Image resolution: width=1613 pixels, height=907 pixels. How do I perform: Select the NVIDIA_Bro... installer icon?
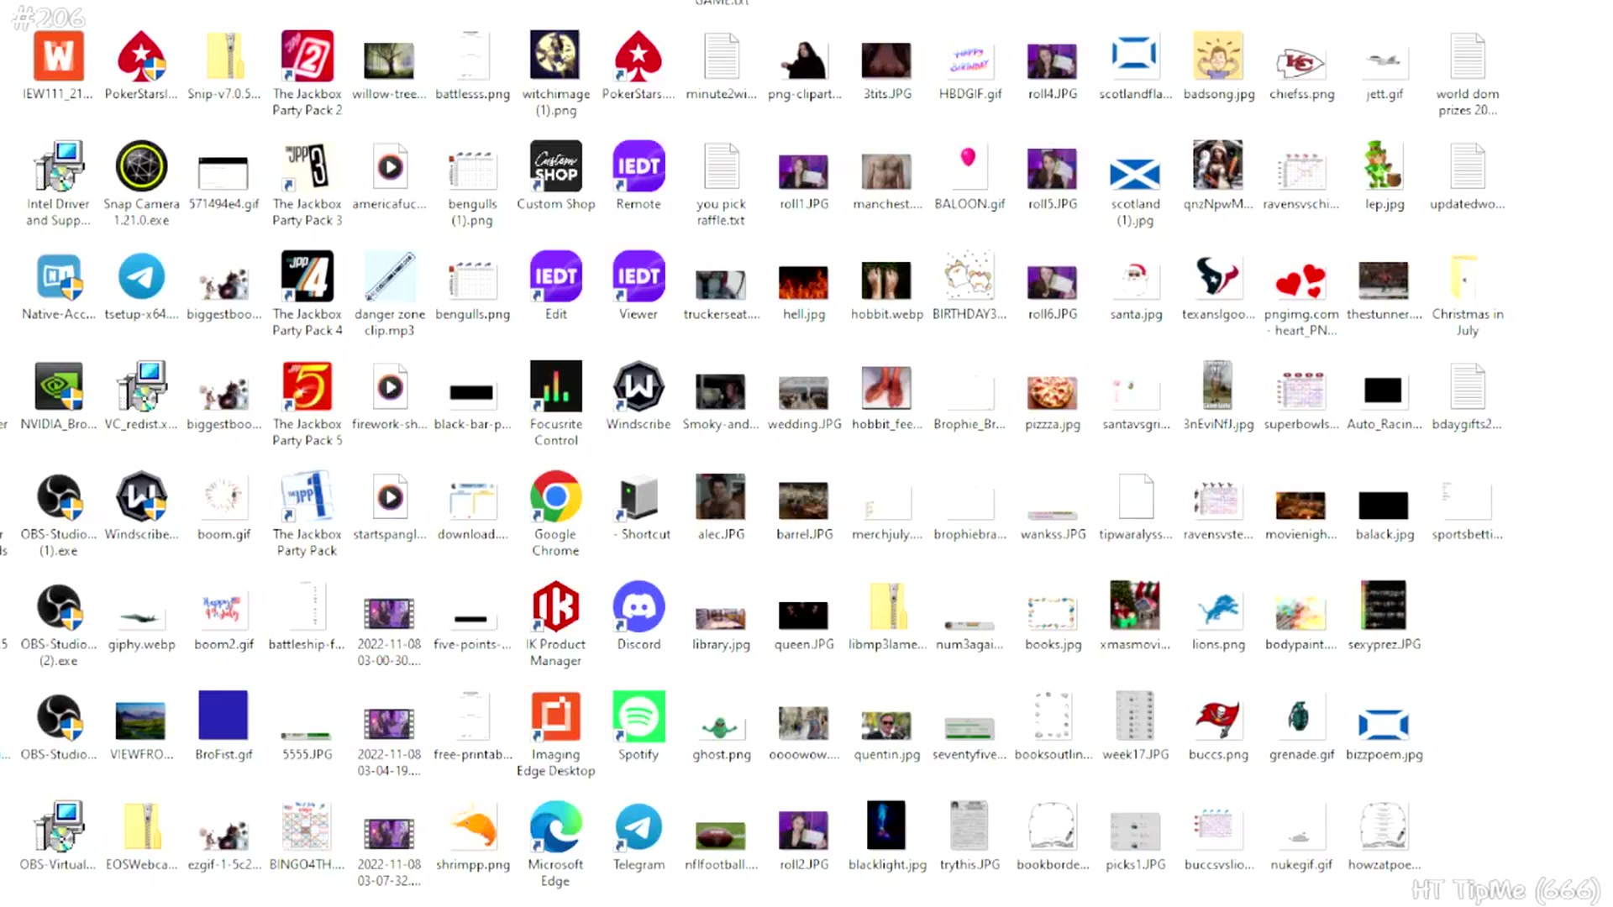pyautogui.click(x=58, y=386)
